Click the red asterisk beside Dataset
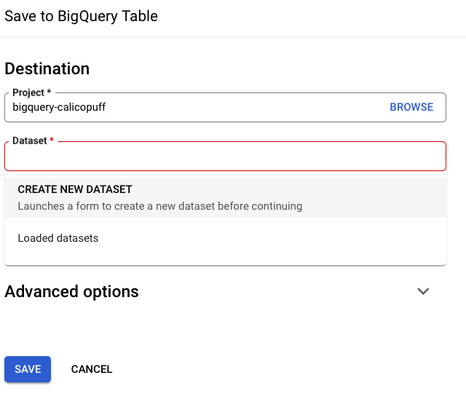The image size is (466, 402). (x=52, y=139)
